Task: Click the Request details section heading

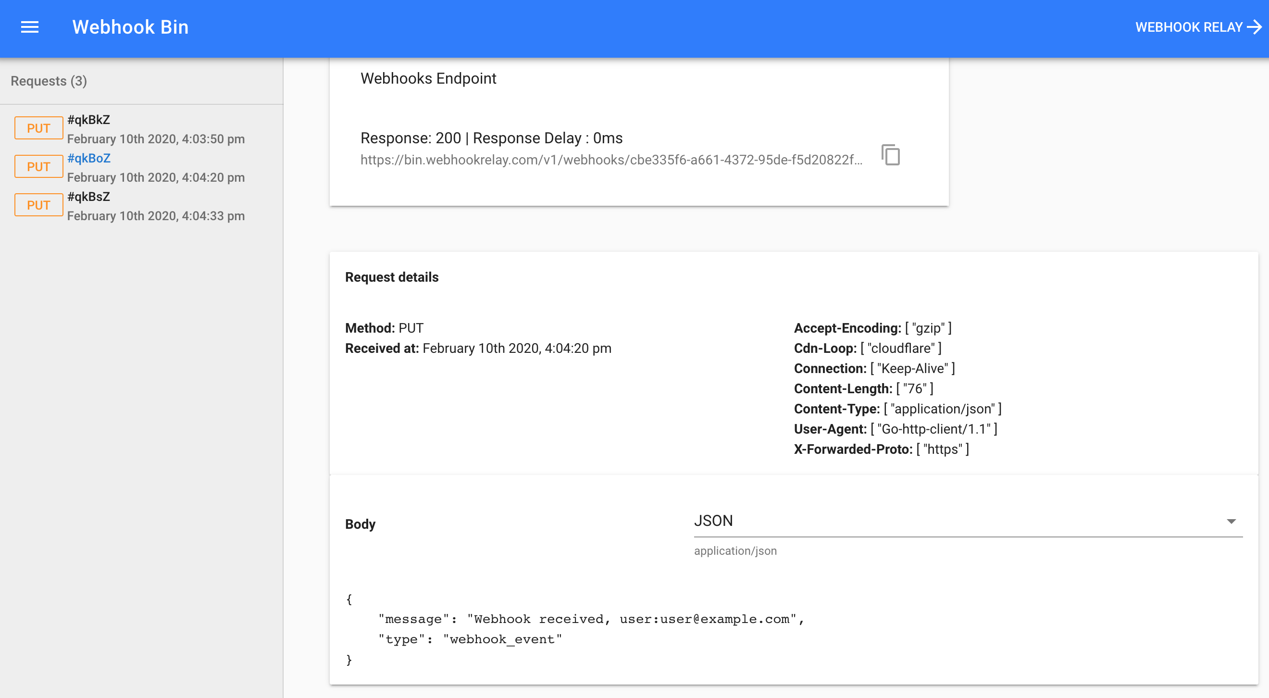Action: pyautogui.click(x=392, y=277)
